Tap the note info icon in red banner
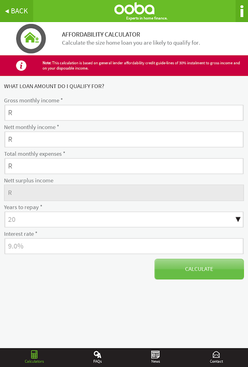This screenshot has width=248, height=367. (x=21, y=66)
